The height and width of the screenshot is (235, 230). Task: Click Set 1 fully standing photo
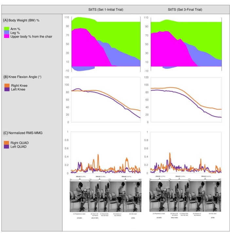(x=133, y=196)
